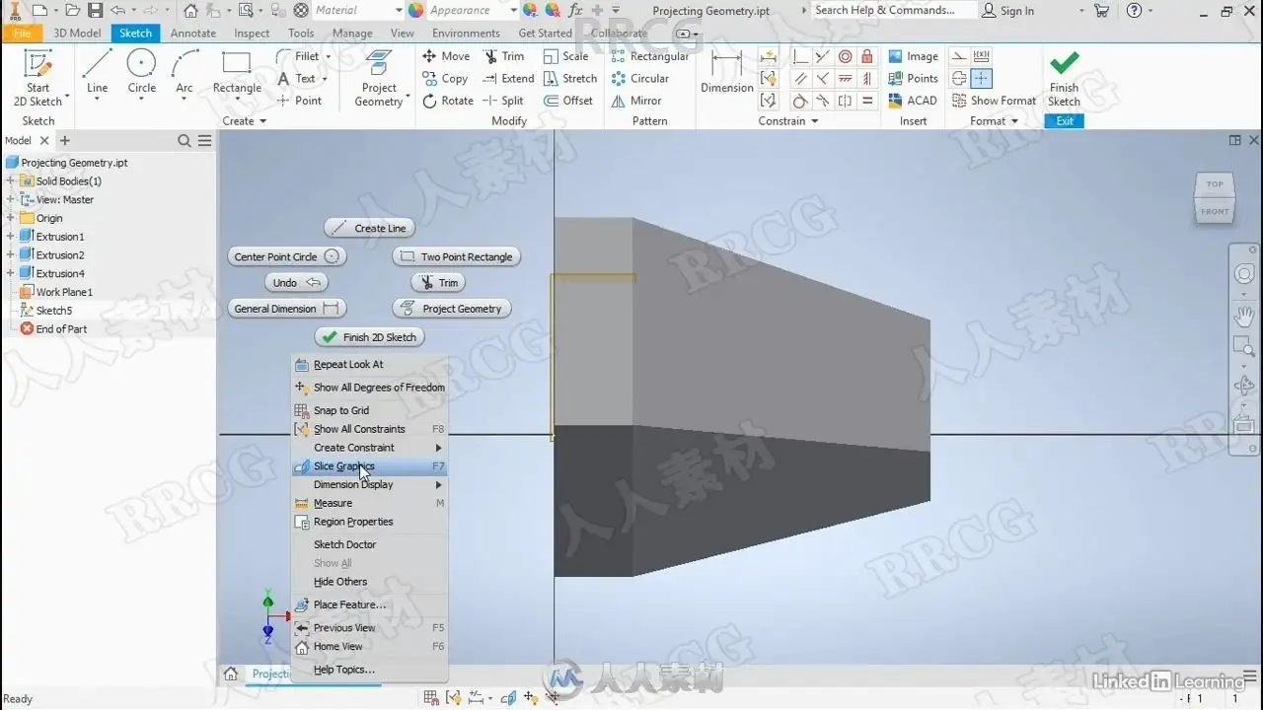Select the Circle sketch tool
Image resolution: width=1263 pixels, height=710 pixels.
point(142,73)
